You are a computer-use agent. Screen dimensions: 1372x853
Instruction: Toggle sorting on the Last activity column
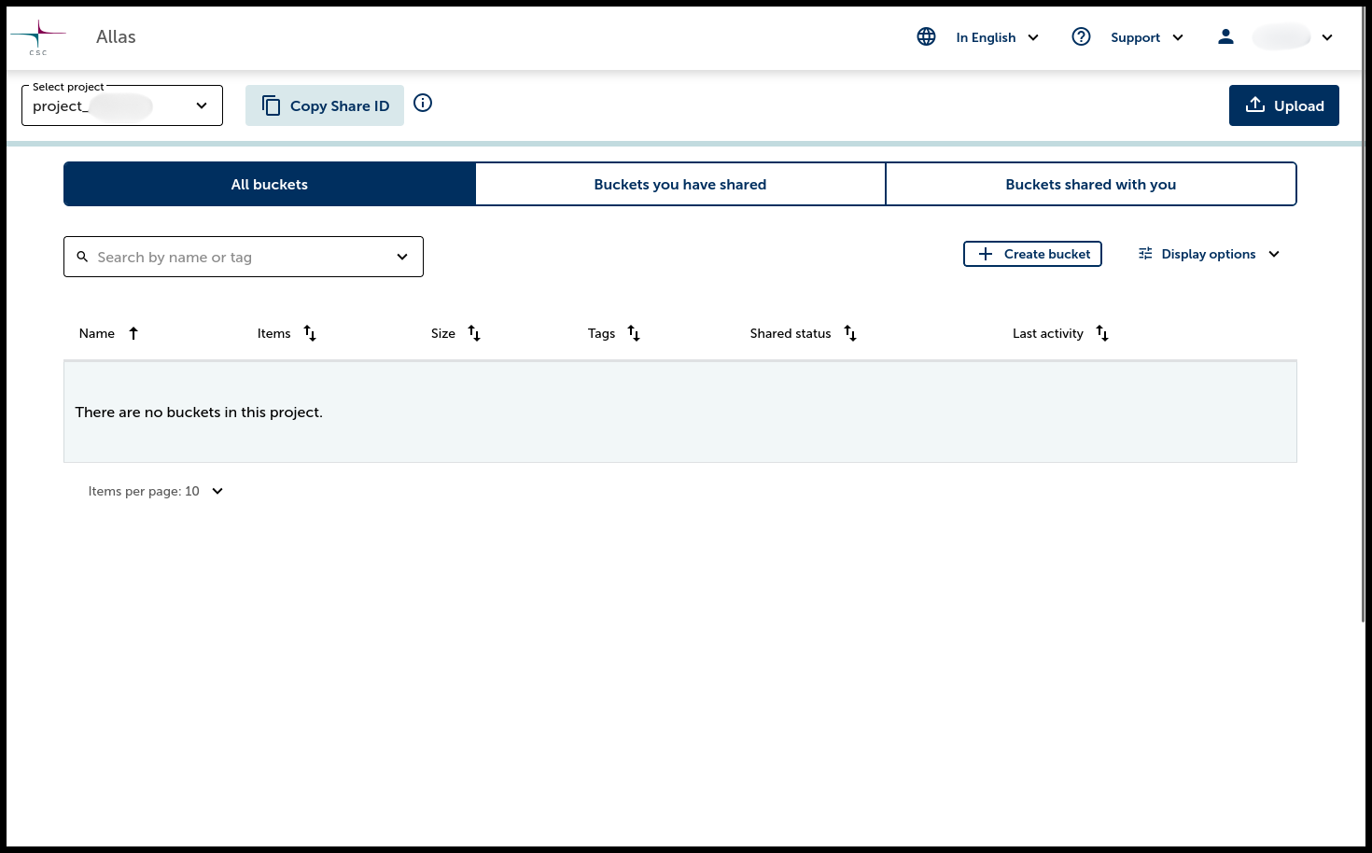(1102, 333)
